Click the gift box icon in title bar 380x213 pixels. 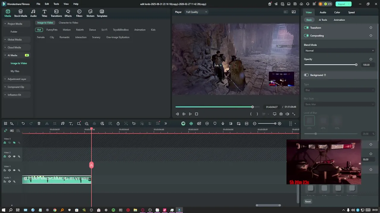pos(270,4)
